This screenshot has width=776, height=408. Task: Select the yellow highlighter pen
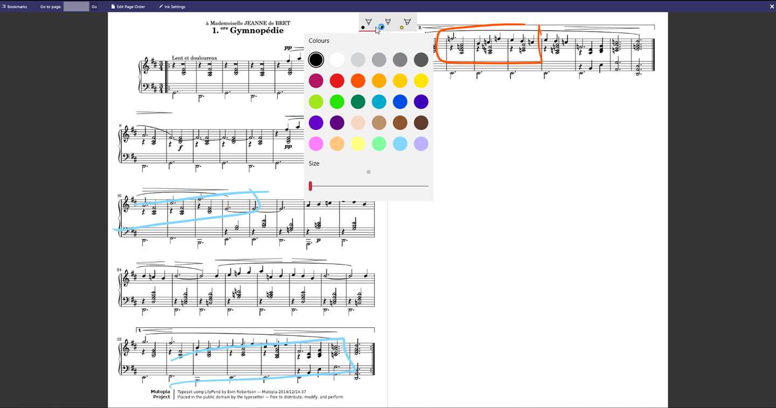coord(406,23)
